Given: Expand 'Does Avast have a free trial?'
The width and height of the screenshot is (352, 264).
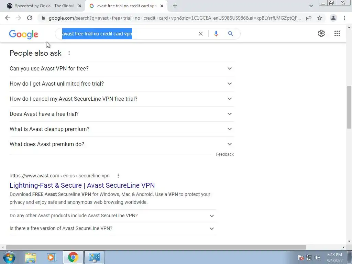Looking at the screenshot, I should pyautogui.click(x=122, y=114).
